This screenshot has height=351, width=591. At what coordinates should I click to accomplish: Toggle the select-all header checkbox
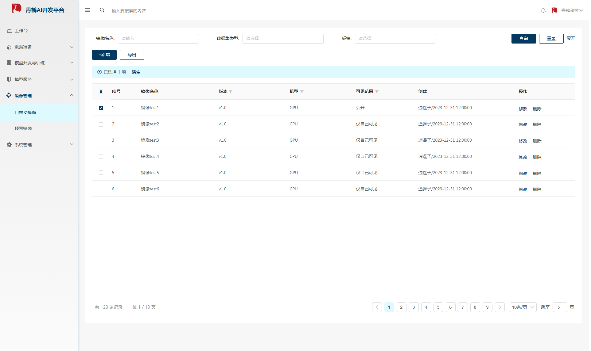(101, 92)
